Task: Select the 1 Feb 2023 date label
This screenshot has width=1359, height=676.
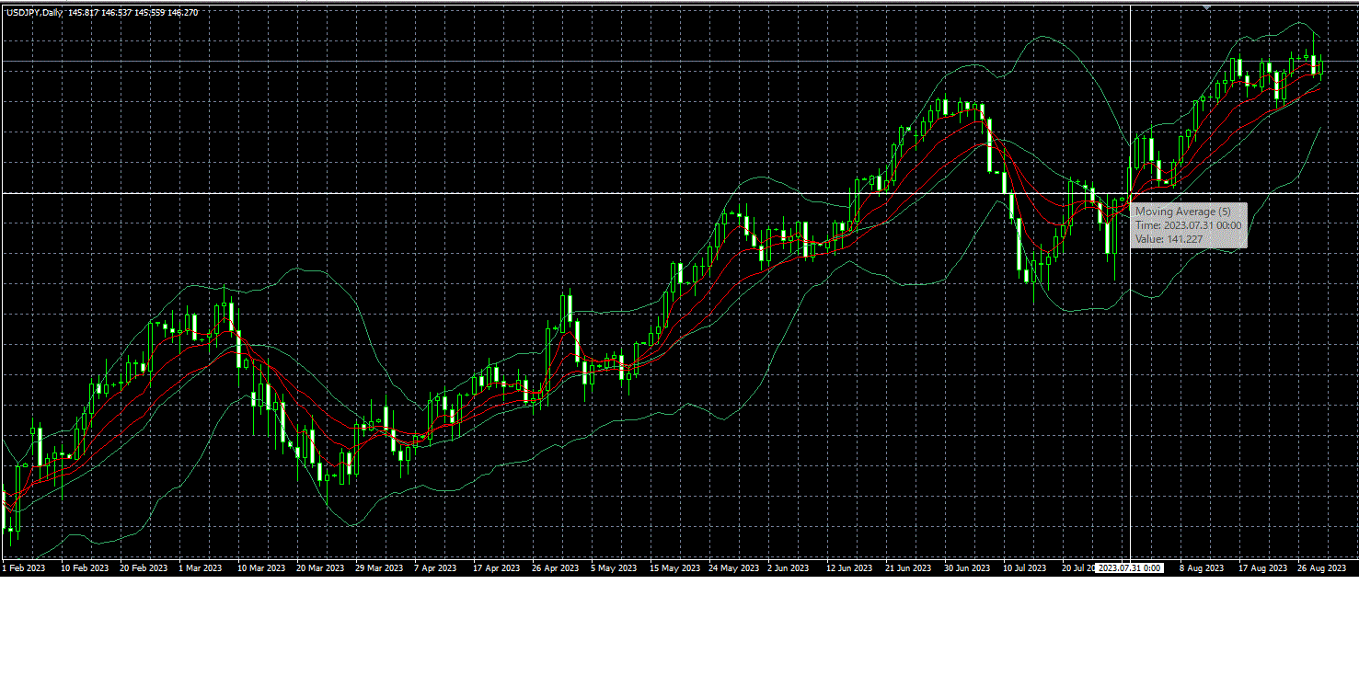Action: (x=24, y=568)
